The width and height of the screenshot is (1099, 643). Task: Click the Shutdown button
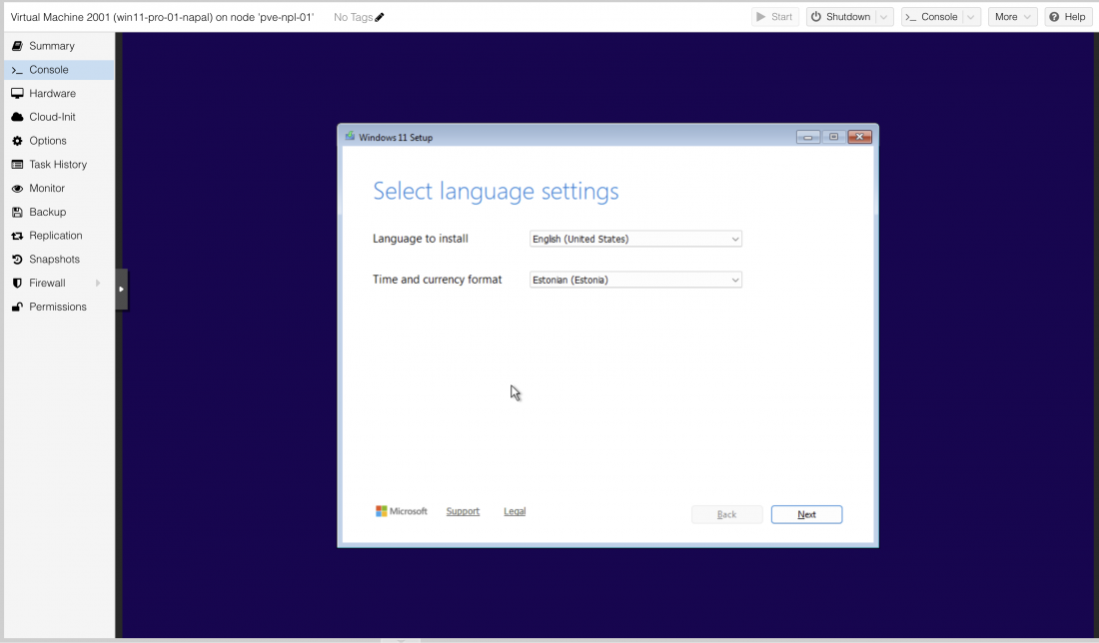coord(840,17)
